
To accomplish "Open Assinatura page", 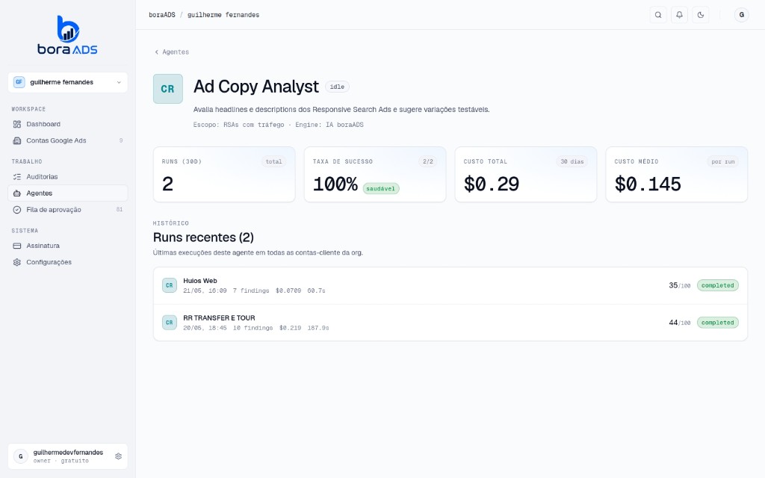I will coord(68,246).
